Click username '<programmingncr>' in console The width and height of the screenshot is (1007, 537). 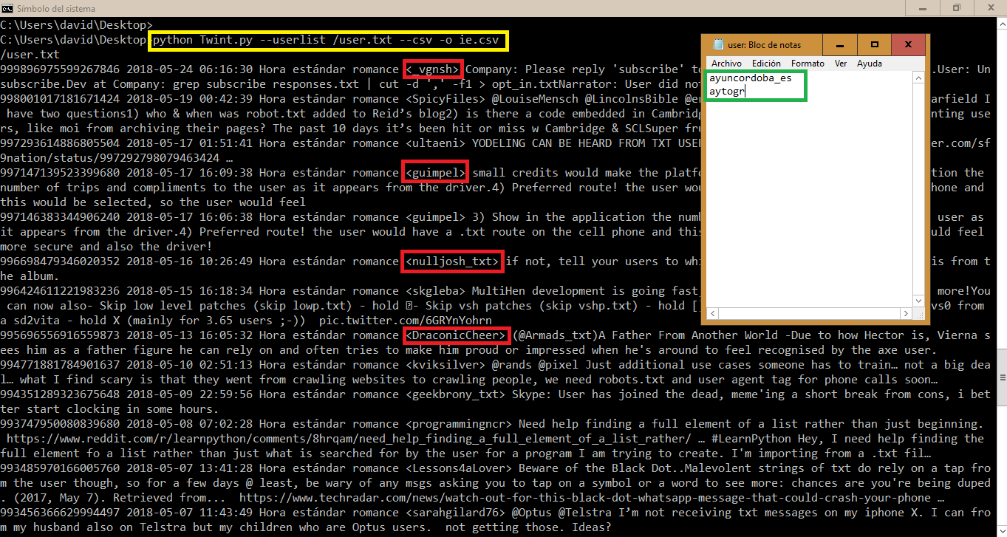point(459,424)
